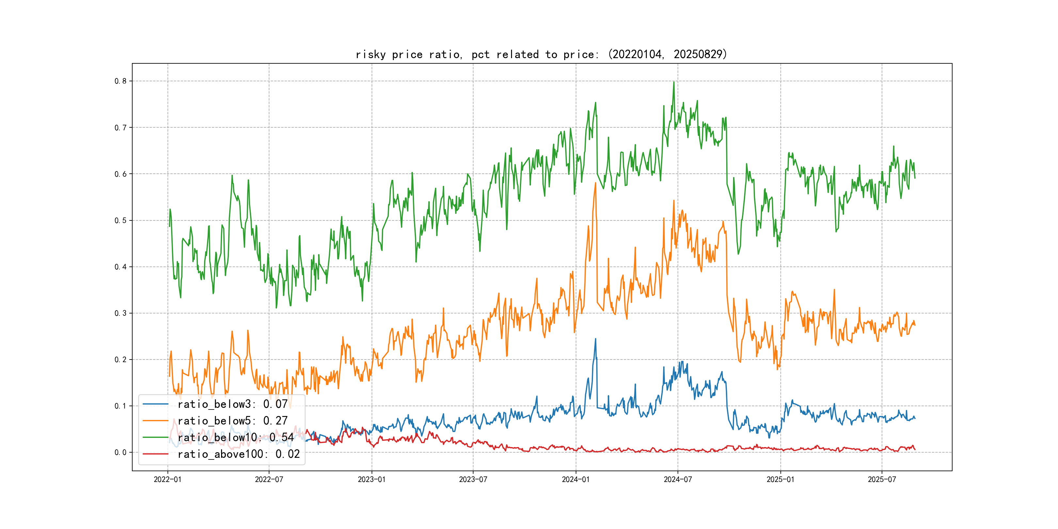Viewport: 1058px width, 529px height.
Task: Click the 2025-01 x-axis tick label
Action: point(780,479)
